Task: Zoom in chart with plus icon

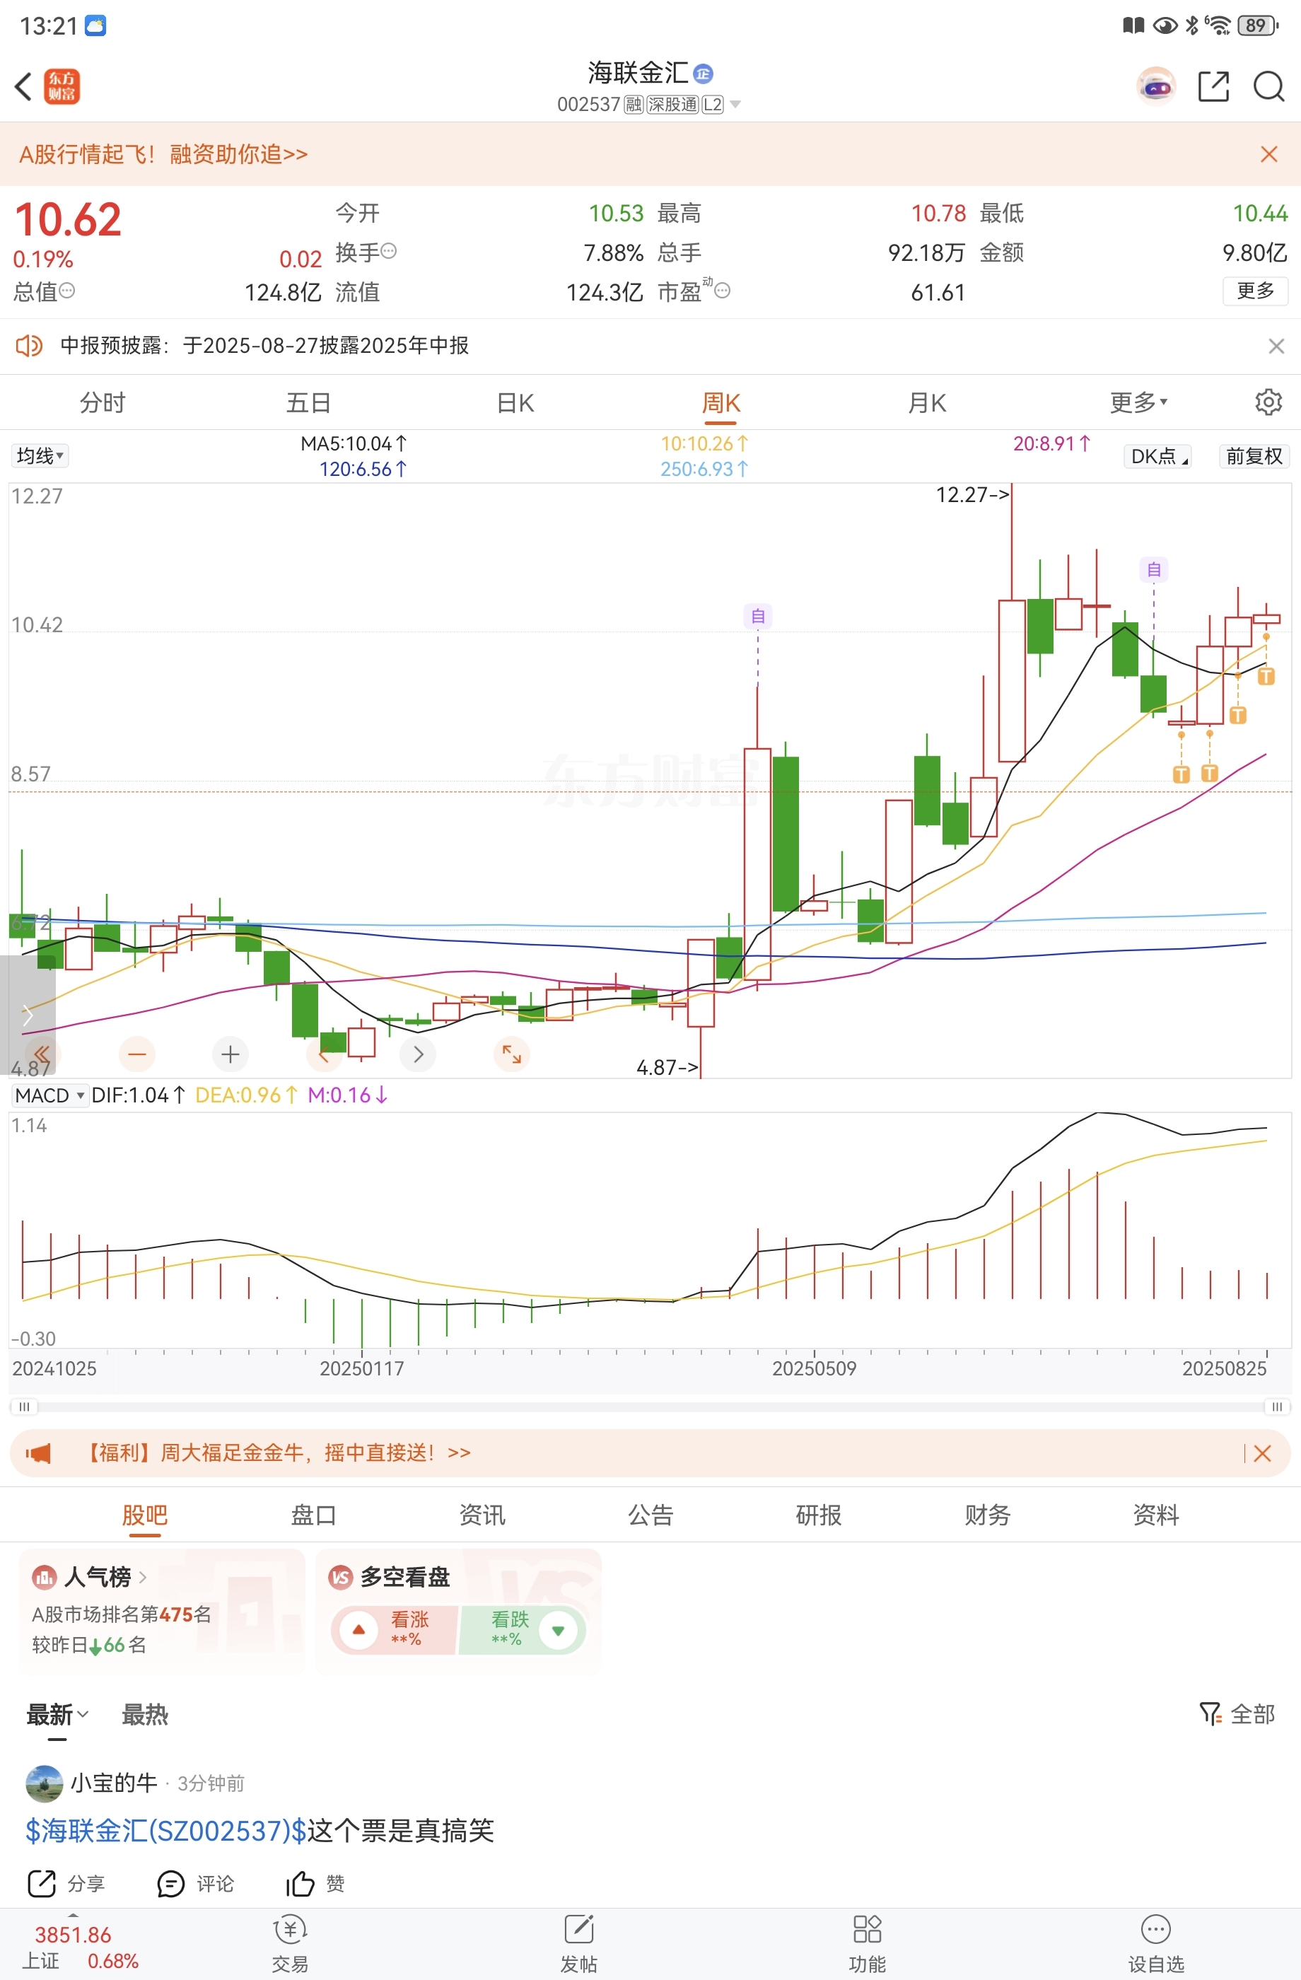Action: point(231,1055)
